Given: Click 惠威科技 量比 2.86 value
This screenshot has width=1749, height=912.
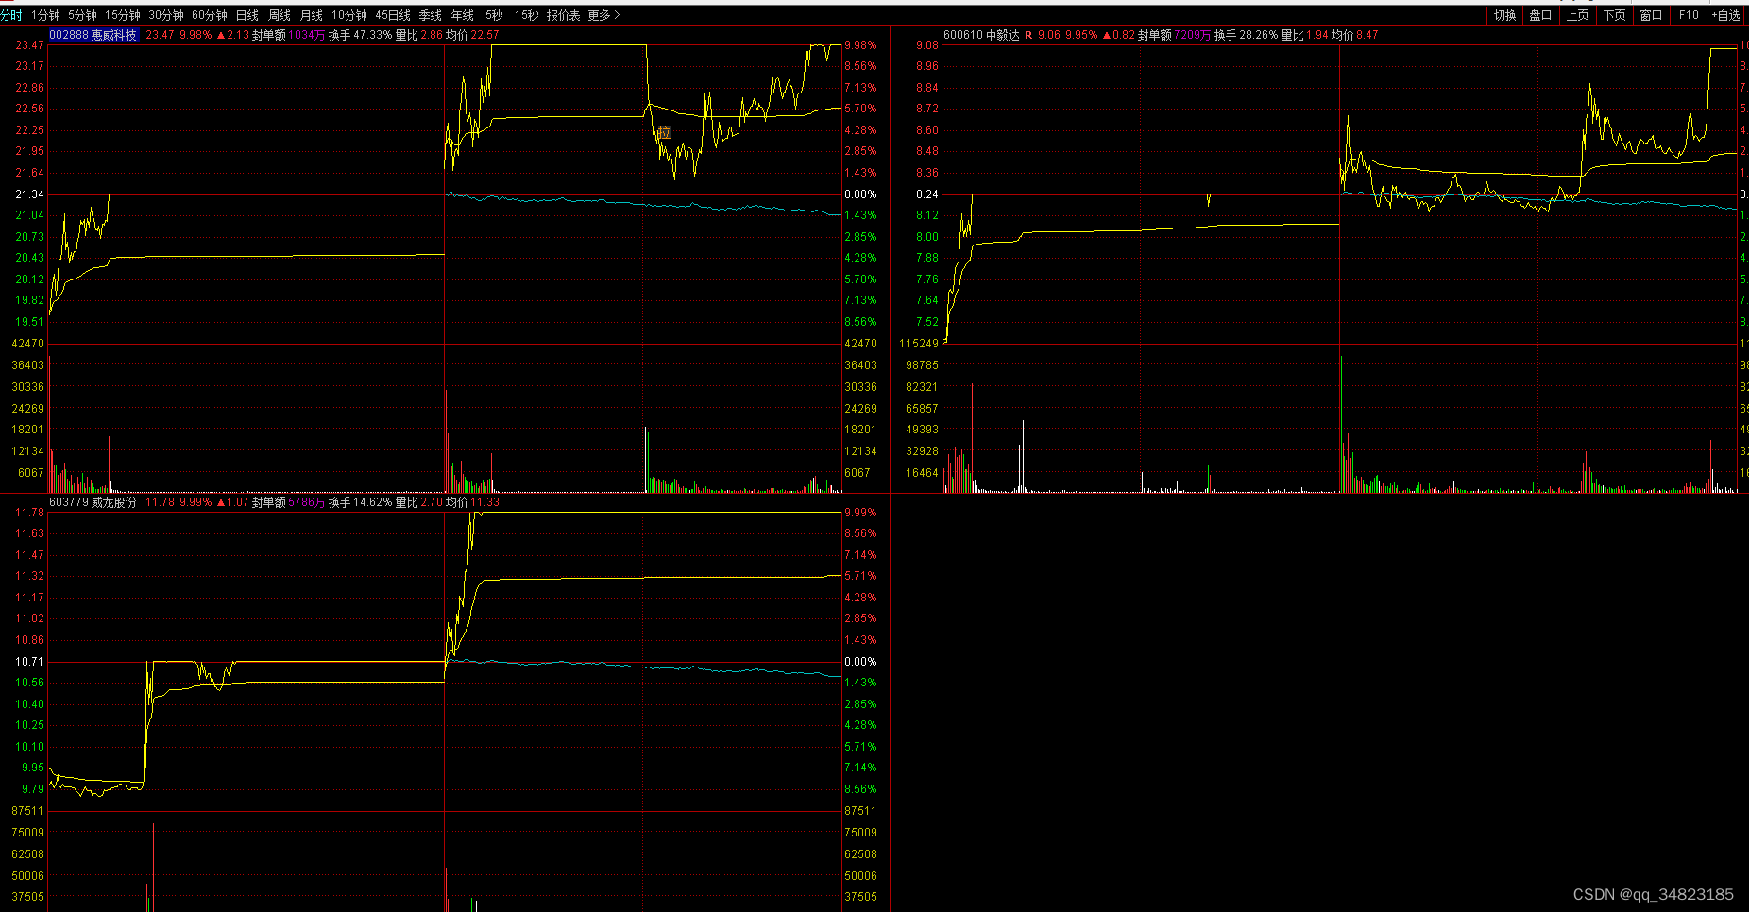Looking at the screenshot, I should (432, 35).
